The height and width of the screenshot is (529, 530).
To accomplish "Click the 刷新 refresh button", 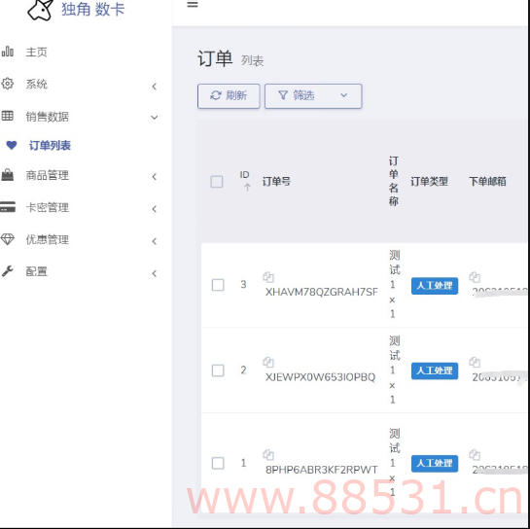I will [x=229, y=96].
